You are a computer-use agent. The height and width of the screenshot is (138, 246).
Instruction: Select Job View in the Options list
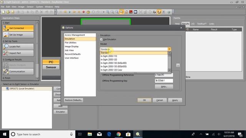click(80, 50)
